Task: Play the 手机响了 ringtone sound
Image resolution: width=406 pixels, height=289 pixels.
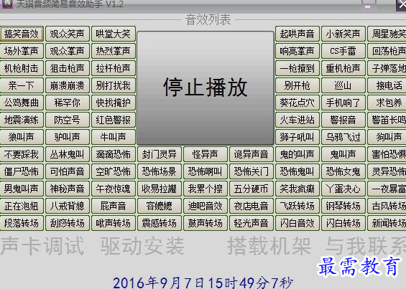Action: click(343, 103)
